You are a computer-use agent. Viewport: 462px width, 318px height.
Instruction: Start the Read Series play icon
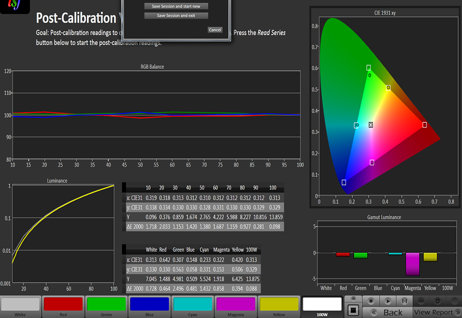tap(387, 301)
